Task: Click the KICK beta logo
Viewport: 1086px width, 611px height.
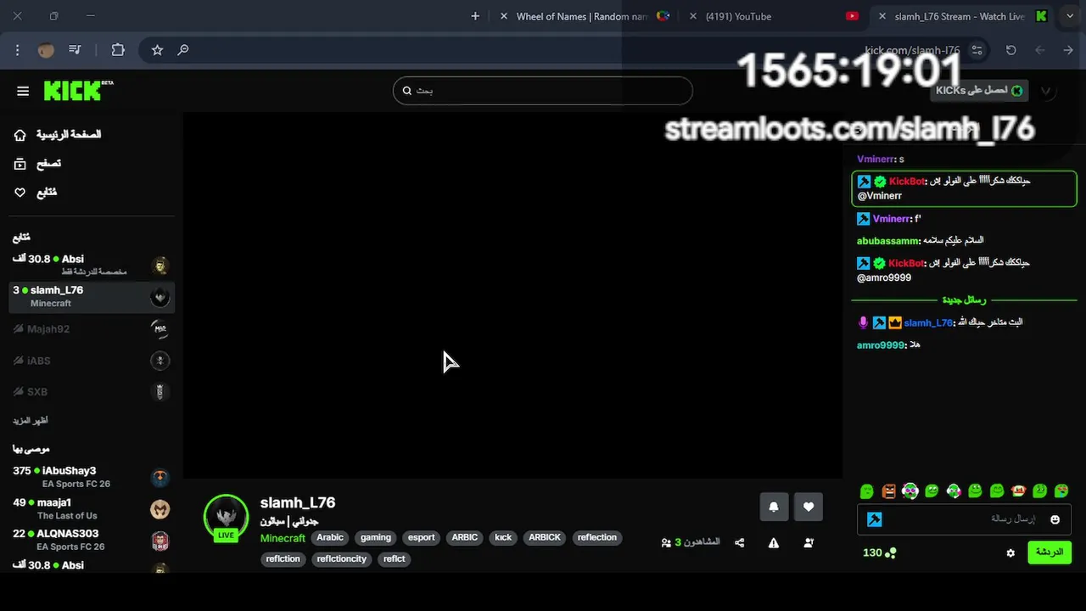Action: click(78, 90)
